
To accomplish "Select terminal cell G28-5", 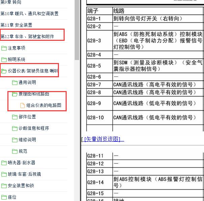I will (100, 66).
